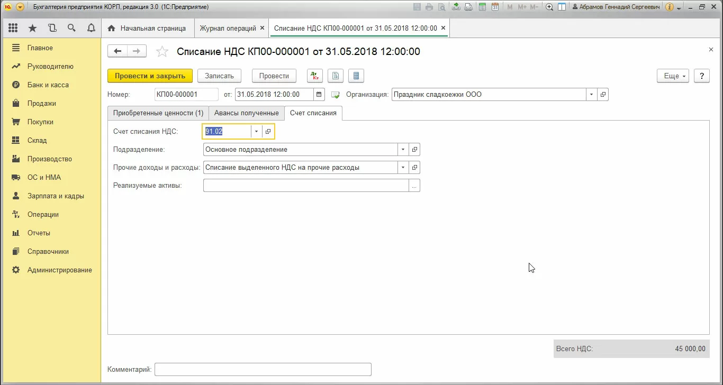The image size is (723, 385).
Task: Click the list icon right of the report icon
Action: 356,76
